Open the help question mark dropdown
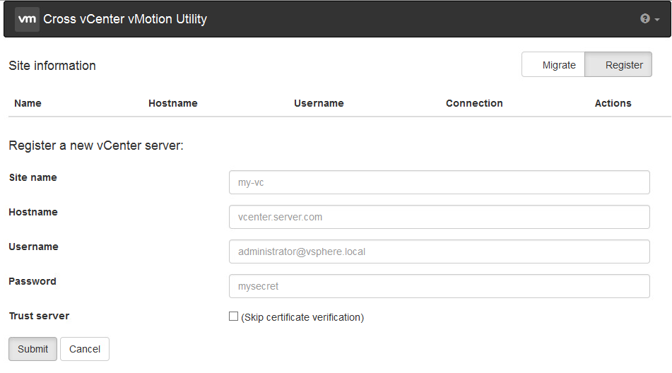Screen dimensions: 672x373 [649, 19]
